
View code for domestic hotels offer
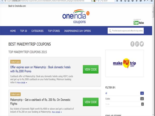tap(91, 69)
